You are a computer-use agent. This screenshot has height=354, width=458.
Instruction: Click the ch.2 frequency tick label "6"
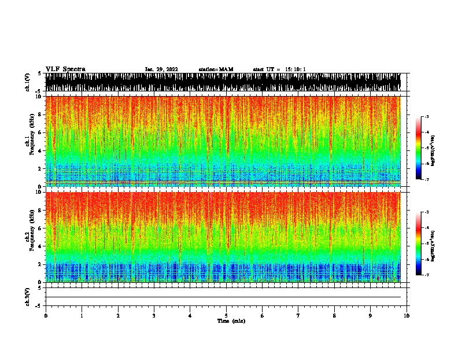40,228
